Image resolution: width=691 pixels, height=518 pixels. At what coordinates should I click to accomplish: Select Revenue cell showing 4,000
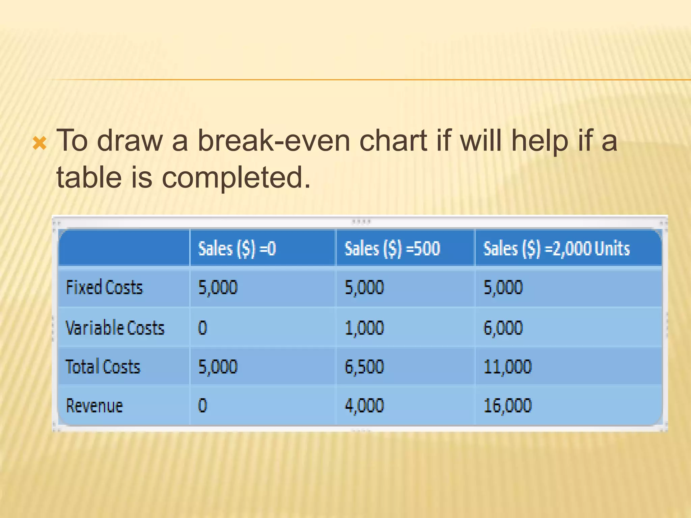click(364, 405)
